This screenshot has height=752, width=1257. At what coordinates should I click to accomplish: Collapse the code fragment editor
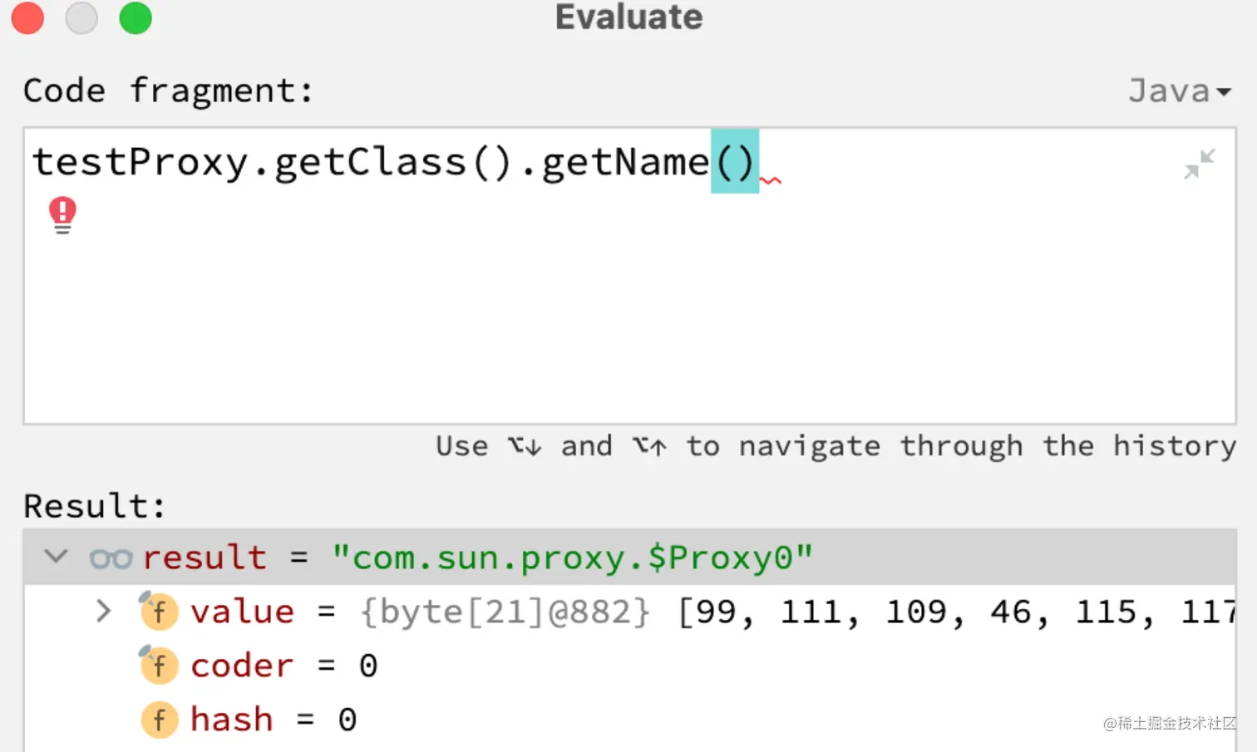tap(1199, 164)
